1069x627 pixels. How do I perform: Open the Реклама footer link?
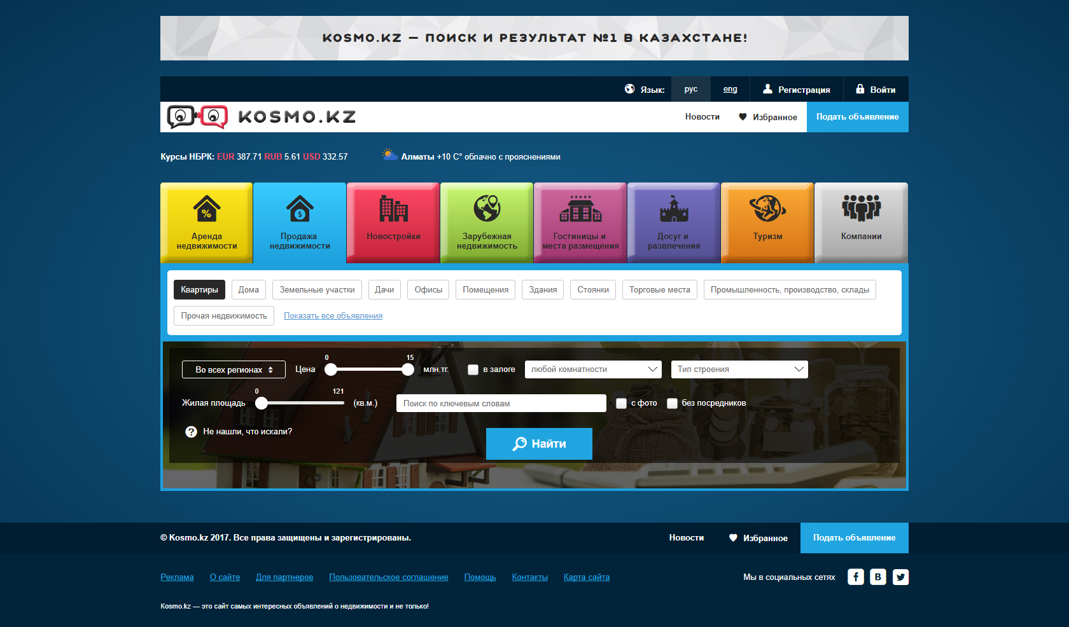[177, 577]
